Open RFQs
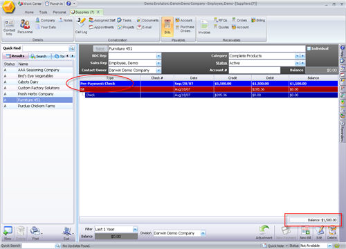346x249 pixels. pyautogui.click(x=220, y=20)
